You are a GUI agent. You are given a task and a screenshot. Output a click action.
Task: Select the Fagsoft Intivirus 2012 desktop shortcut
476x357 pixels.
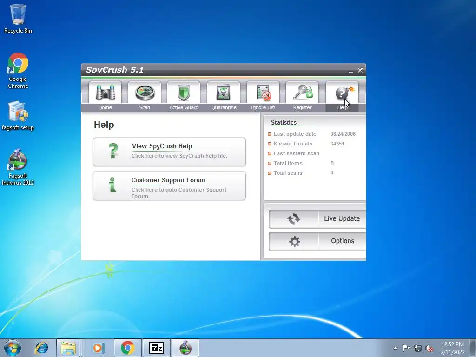(18, 167)
